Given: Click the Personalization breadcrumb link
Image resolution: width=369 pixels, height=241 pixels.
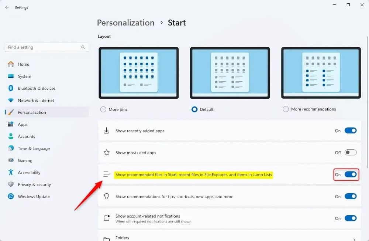Looking at the screenshot, I should point(126,23).
